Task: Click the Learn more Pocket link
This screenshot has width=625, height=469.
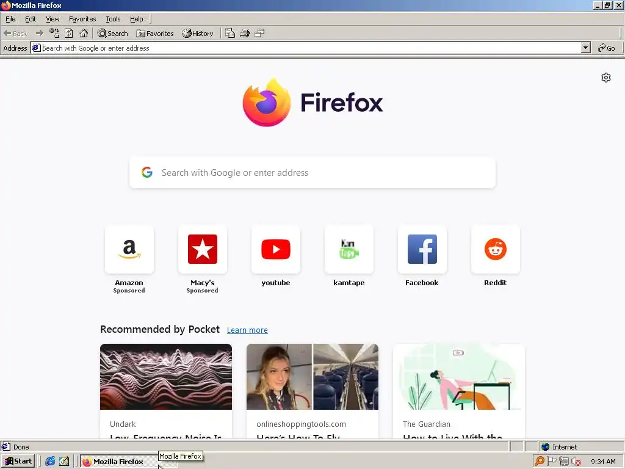Action: tap(247, 330)
